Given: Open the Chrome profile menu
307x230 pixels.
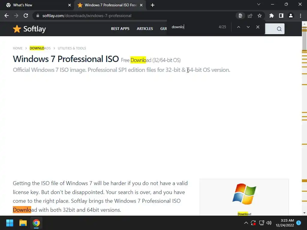Looking at the screenshot, I should [291, 16].
